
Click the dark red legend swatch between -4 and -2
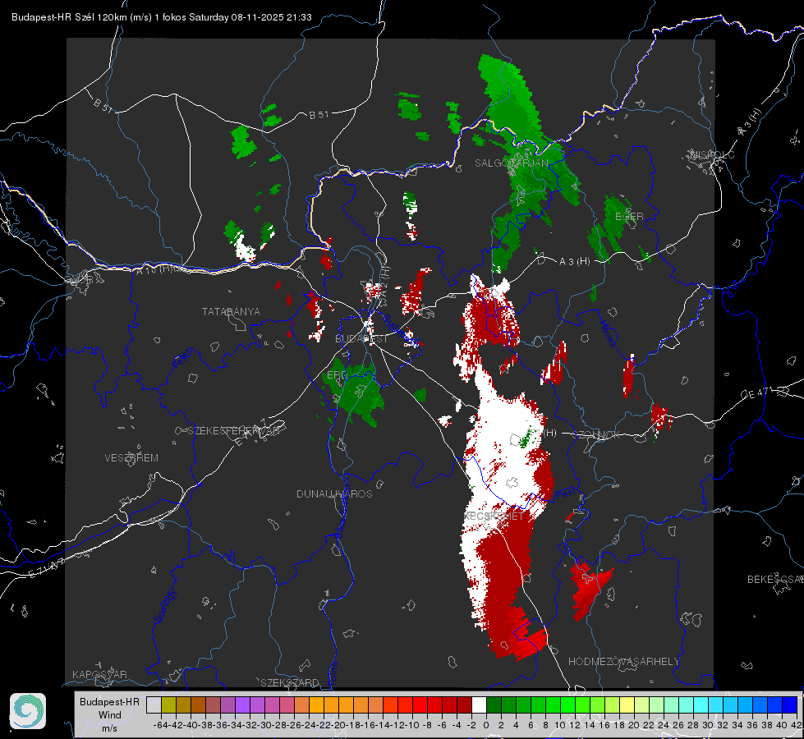click(464, 705)
